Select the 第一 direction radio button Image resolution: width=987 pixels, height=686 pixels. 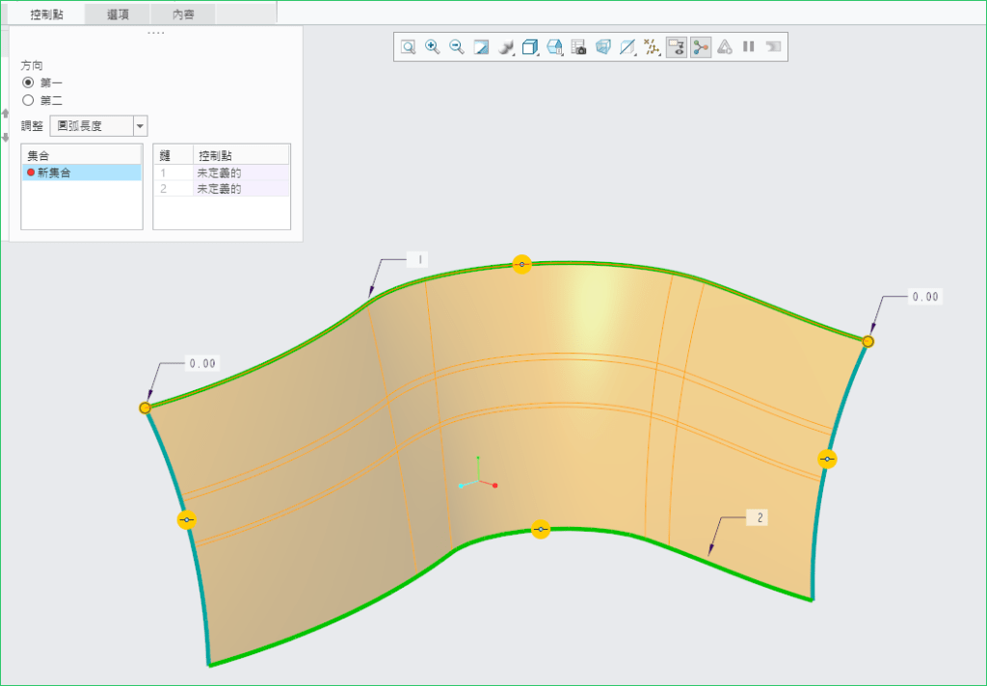pyautogui.click(x=28, y=83)
